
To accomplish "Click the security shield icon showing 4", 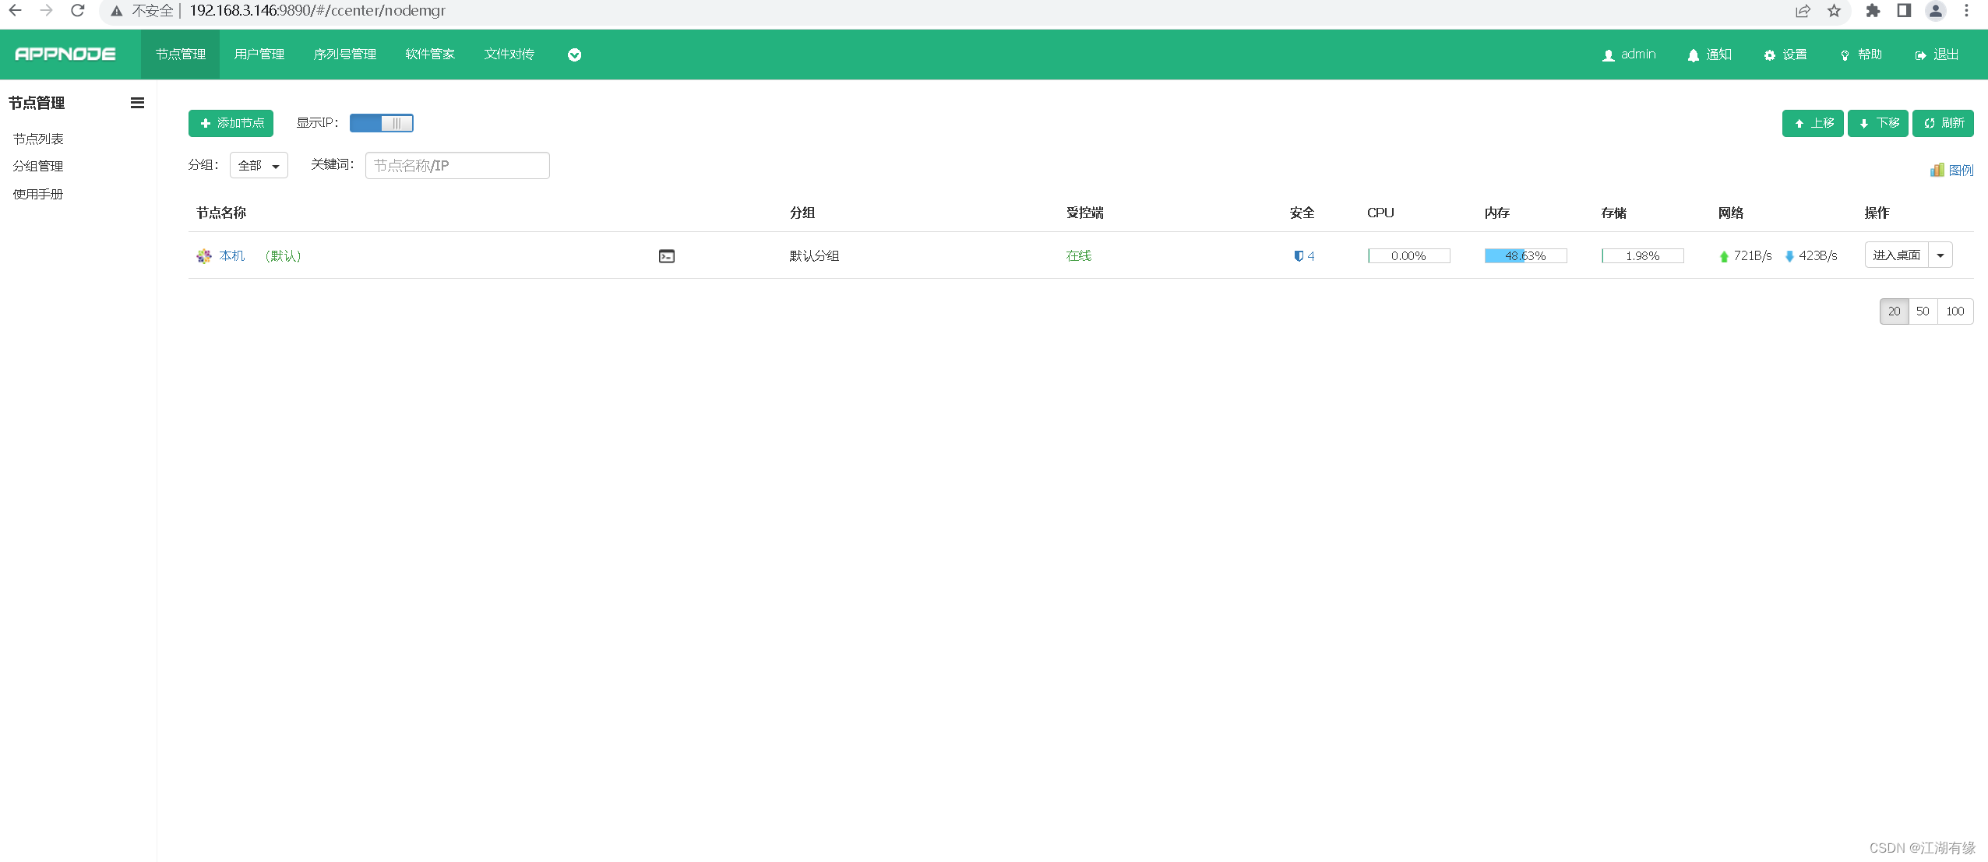I will click(1299, 256).
